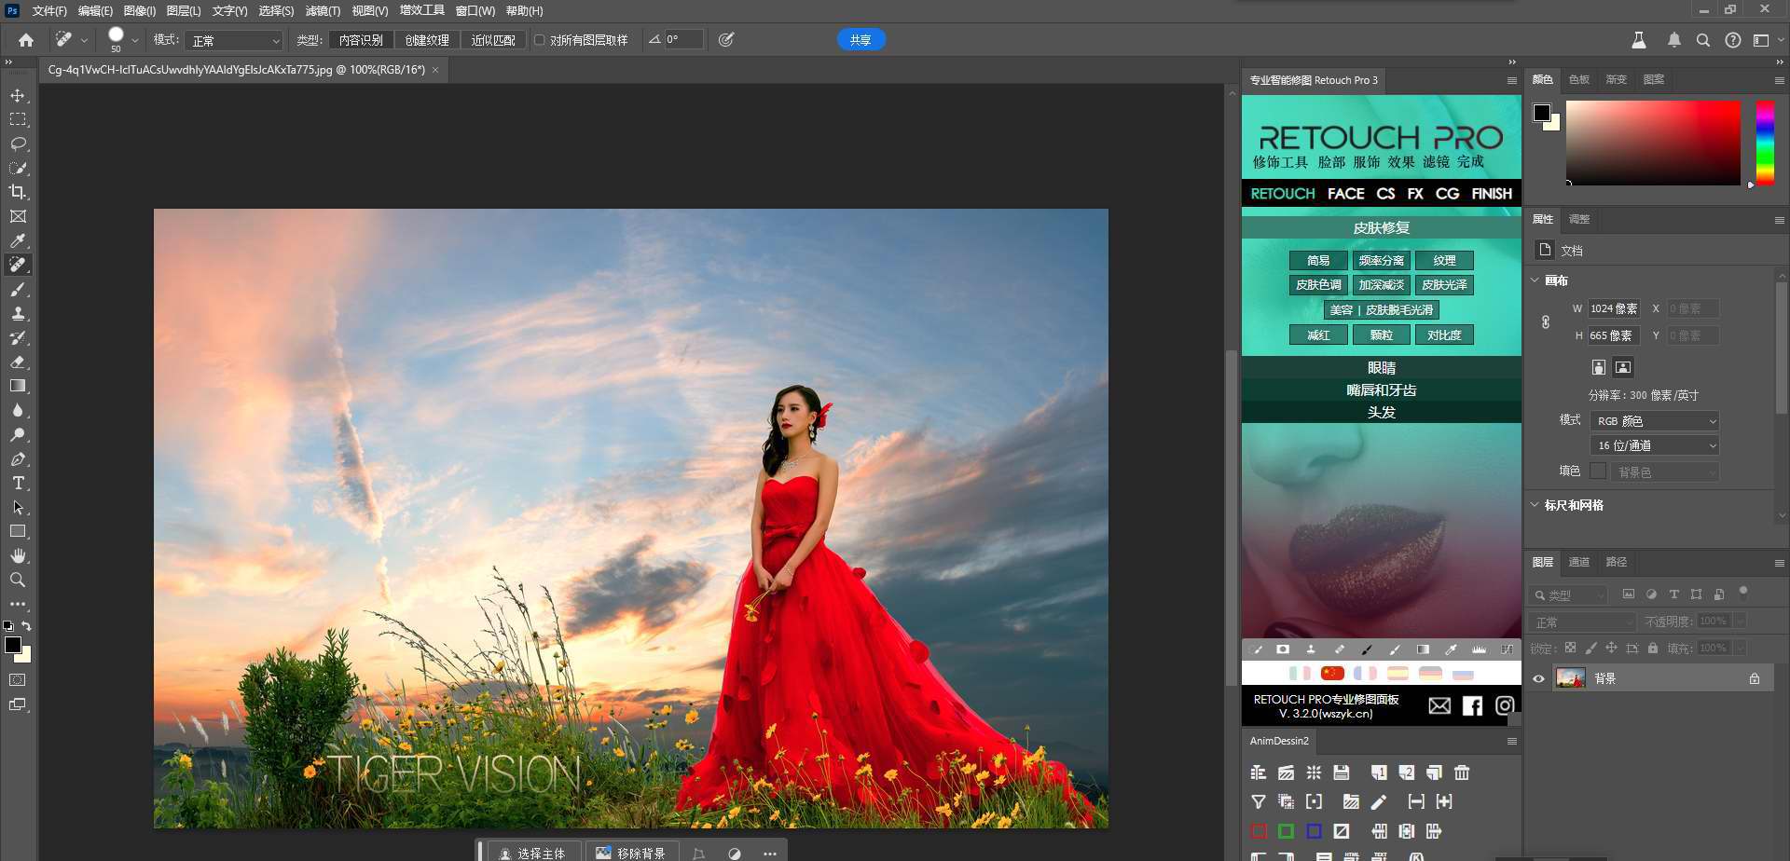
Task: Click the foreground color swatch in left toolbar
Action: tap(13, 645)
